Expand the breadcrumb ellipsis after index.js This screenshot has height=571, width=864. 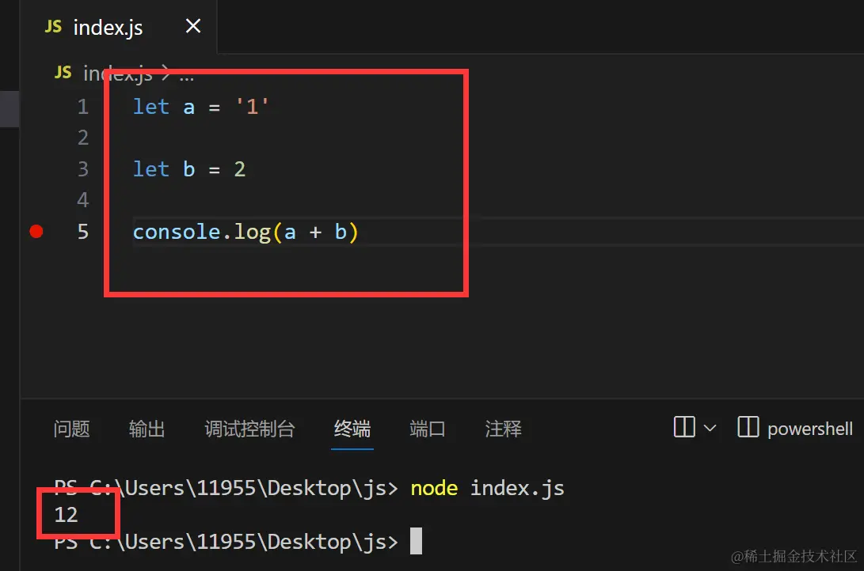(187, 77)
